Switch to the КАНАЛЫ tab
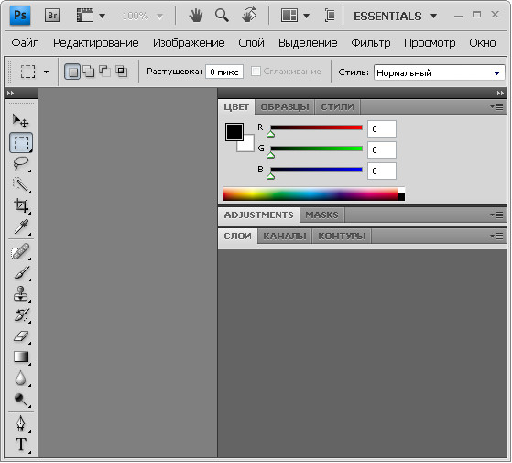This screenshot has height=463, width=512. 285,236
